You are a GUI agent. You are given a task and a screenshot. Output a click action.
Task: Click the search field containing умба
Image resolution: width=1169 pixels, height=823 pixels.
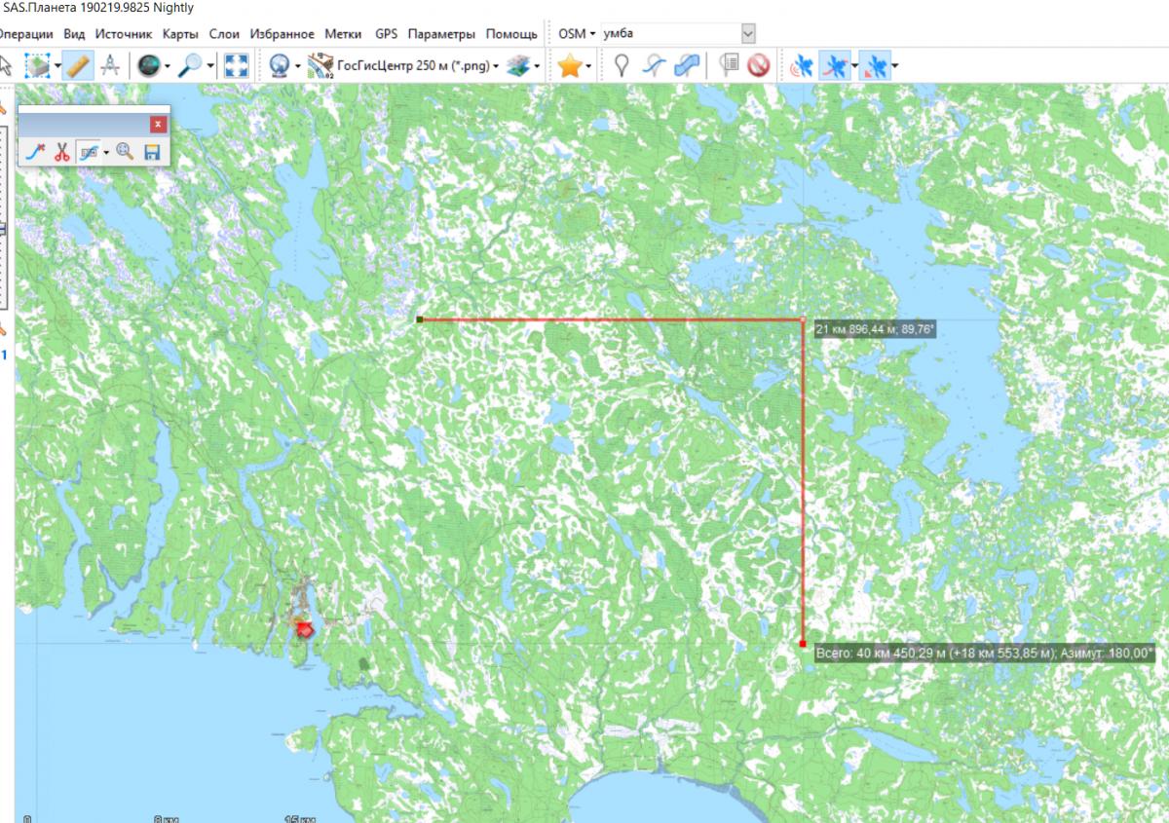[x=670, y=33]
